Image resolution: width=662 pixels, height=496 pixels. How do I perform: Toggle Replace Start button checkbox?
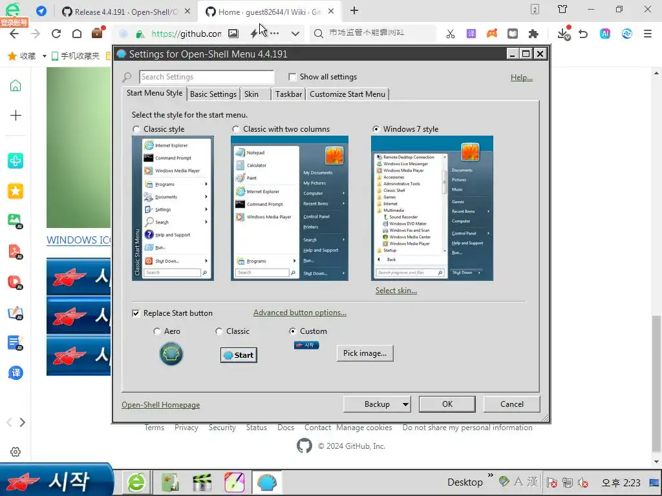(136, 313)
